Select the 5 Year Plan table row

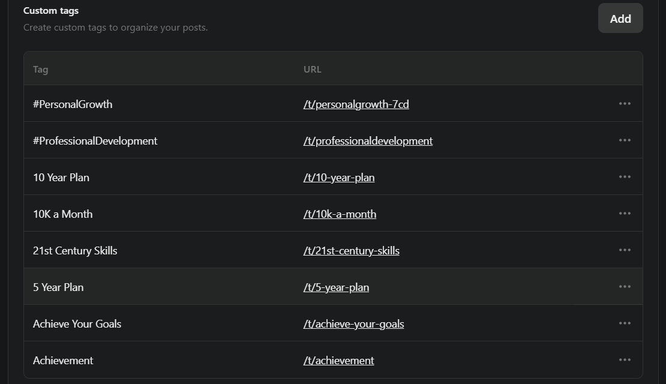(x=180, y=286)
